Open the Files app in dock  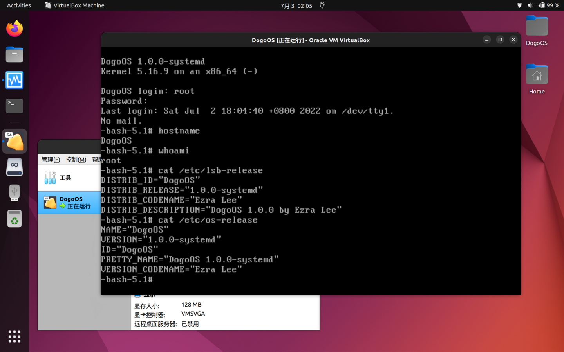14,54
